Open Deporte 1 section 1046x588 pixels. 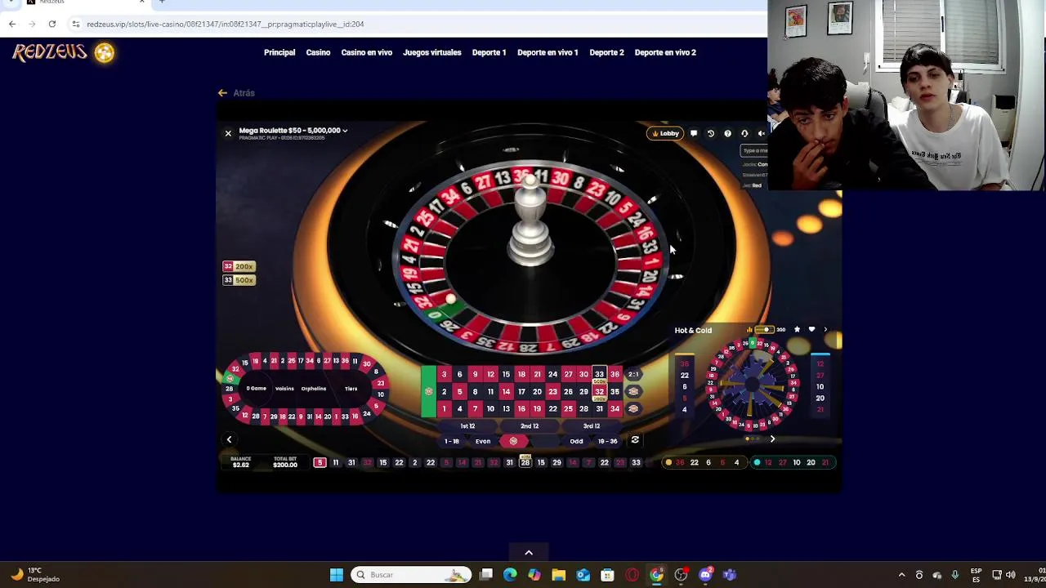coord(489,52)
